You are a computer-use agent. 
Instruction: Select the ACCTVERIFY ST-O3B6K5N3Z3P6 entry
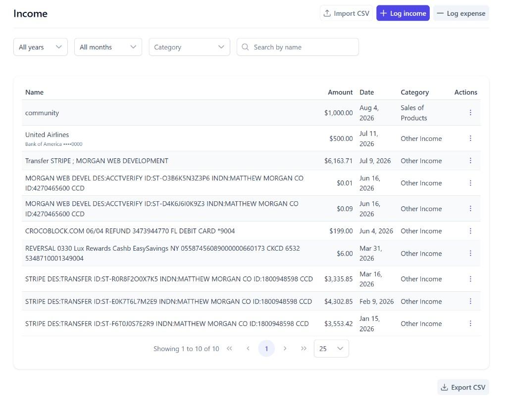pos(164,183)
